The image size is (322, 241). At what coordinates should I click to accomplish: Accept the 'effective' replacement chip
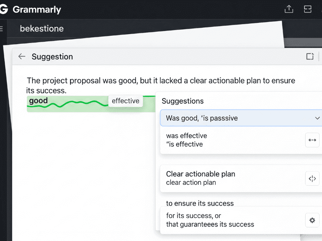pyautogui.click(x=126, y=101)
